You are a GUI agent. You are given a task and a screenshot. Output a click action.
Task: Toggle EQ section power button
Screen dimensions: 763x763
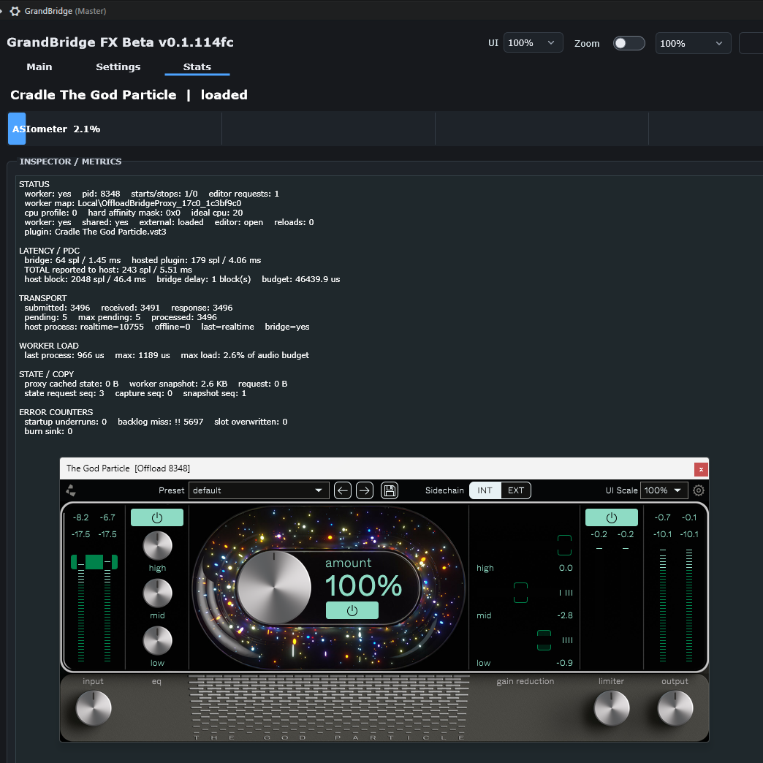(x=156, y=517)
